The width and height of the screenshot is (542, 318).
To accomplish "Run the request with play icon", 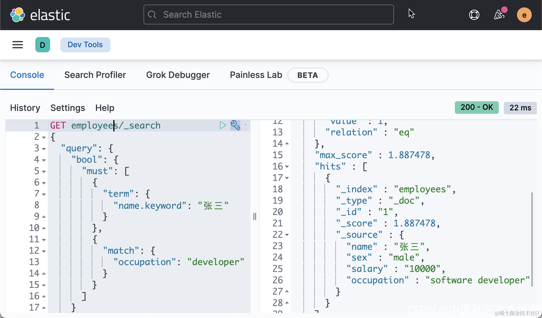I will (x=223, y=125).
